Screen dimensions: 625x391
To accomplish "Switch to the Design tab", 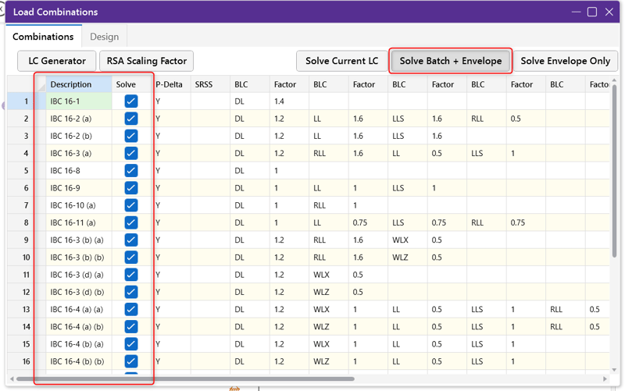I will (104, 37).
